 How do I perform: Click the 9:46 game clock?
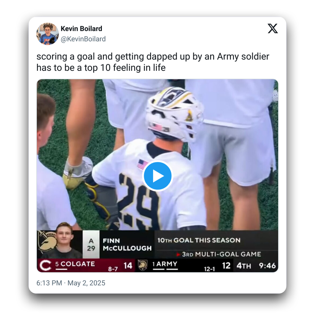click(267, 266)
